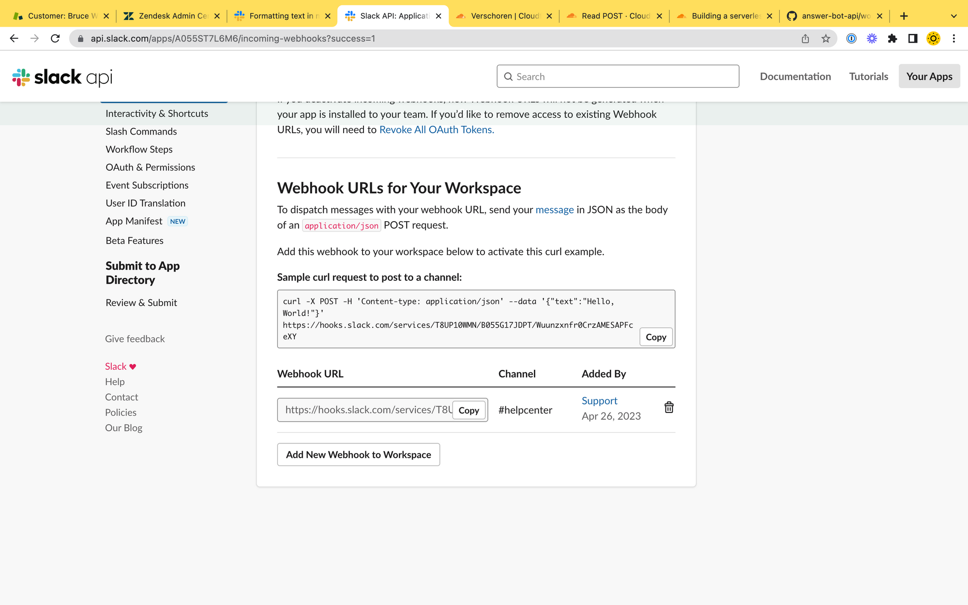Screen dimensions: 968x605
Task: Go back to previous page
Action: coord(14,39)
